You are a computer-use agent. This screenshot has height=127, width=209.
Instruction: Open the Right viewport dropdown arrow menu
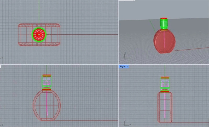click(128, 66)
